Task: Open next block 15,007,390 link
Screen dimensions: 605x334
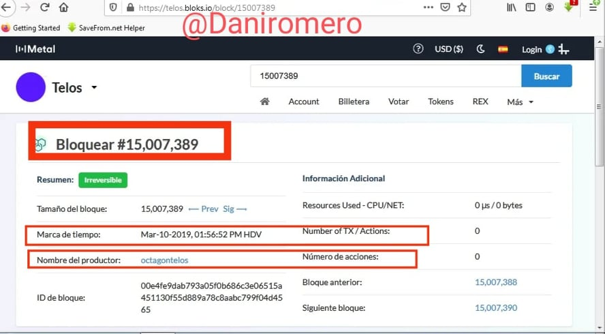Action: (x=496, y=308)
